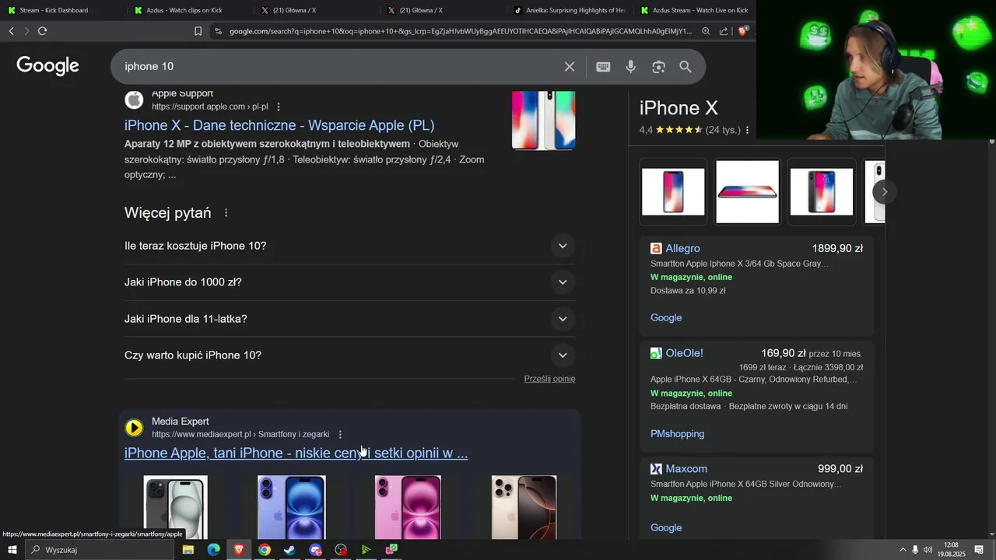Open notification center in system tray
Image resolution: width=996 pixels, height=560 pixels.
click(x=979, y=550)
